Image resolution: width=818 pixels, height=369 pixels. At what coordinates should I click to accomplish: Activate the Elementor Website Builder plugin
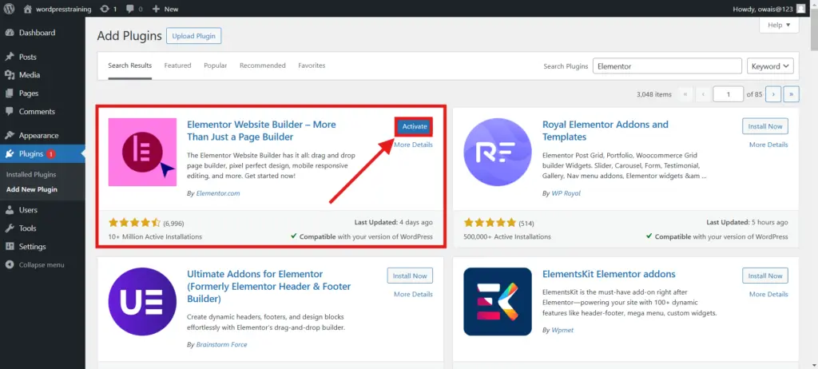pyautogui.click(x=415, y=126)
